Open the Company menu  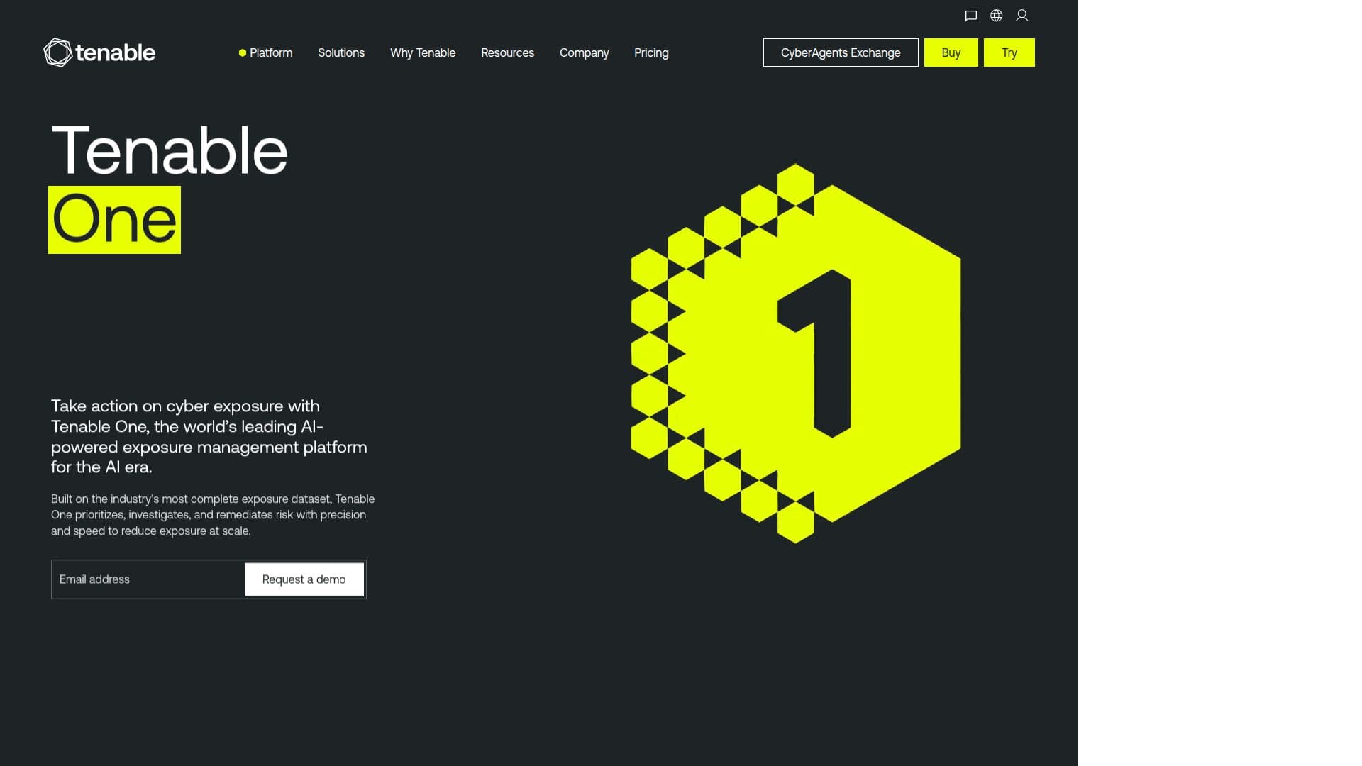[584, 52]
